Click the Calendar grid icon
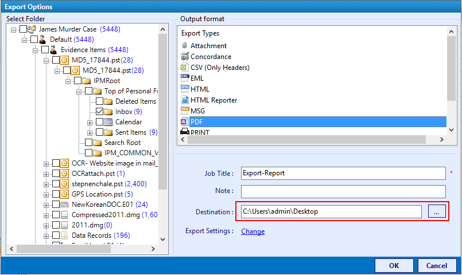The height and width of the screenshot is (275, 462). pos(108,122)
